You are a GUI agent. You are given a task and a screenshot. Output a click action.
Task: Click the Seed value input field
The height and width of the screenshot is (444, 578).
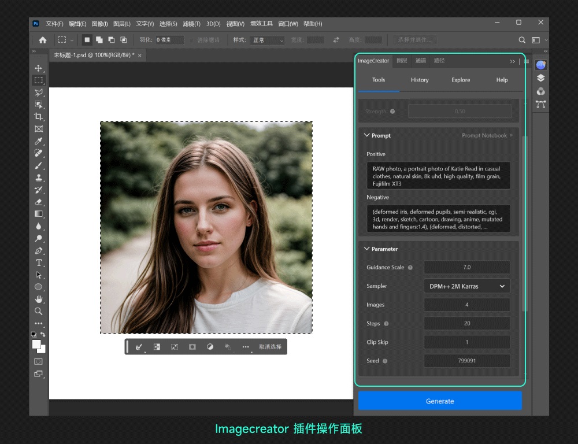(x=466, y=360)
